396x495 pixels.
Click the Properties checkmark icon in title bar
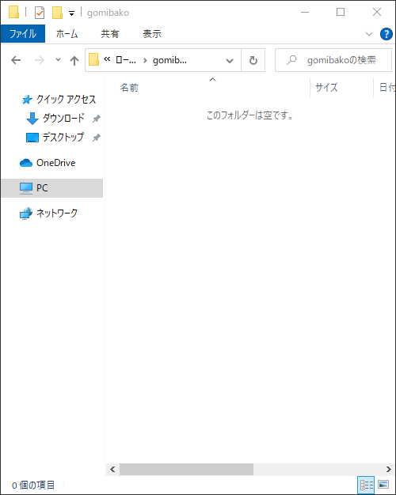tap(40, 13)
